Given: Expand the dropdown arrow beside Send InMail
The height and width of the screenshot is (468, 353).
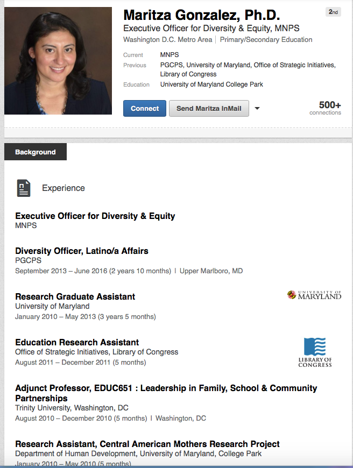Looking at the screenshot, I should point(257,108).
